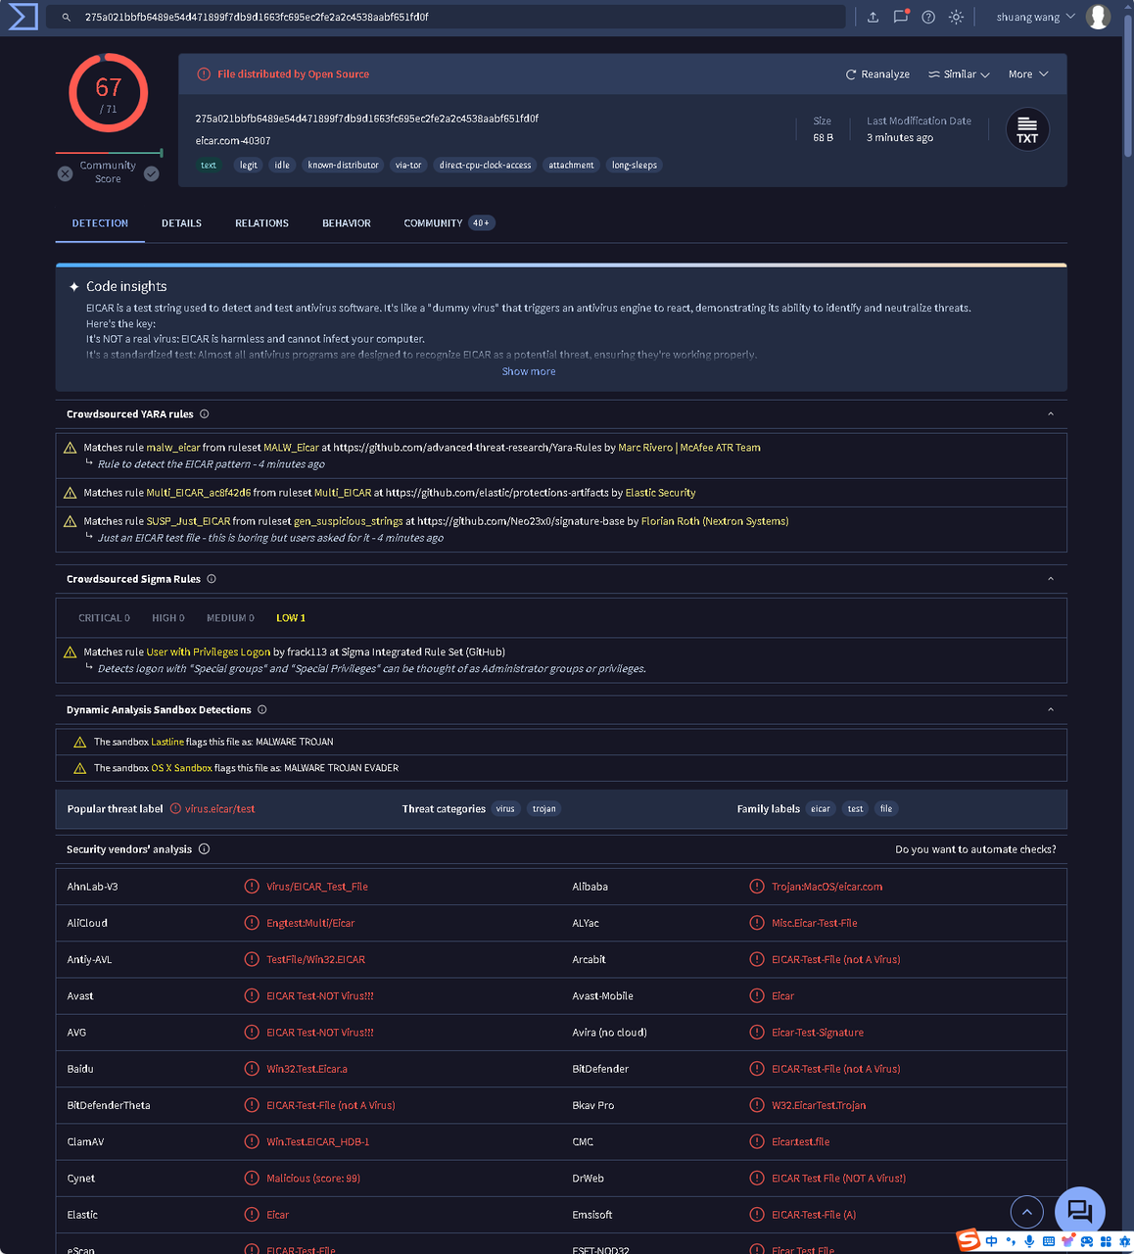This screenshot has width=1134, height=1254.
Task: Click the TXT file type icon
Action: coord(1027,129)
